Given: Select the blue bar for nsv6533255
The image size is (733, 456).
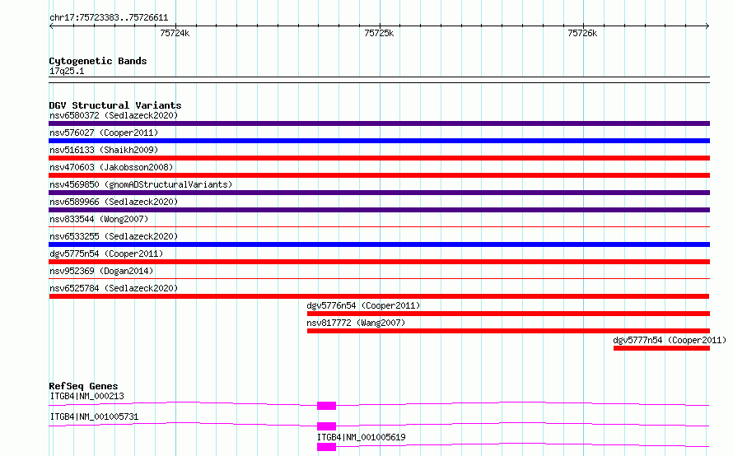Looking at the screenshot, I should coord(379,244).
